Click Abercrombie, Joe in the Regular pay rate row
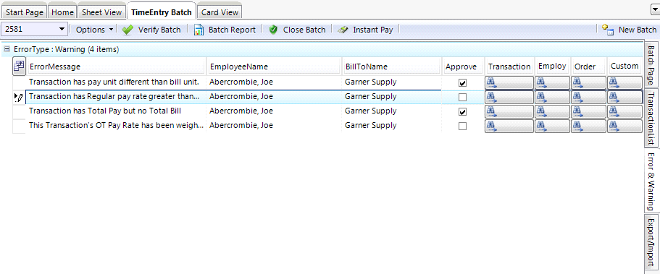 pyautogui.click(x=241, y=96)
